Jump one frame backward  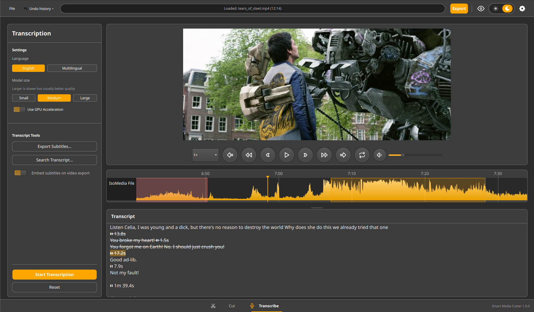click(230, 155)
